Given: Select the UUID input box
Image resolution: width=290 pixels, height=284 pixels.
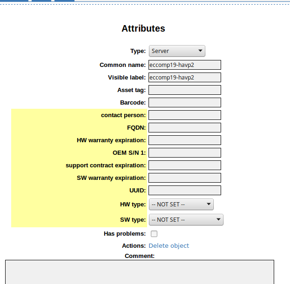Looking at the screenshot, I should 184,191.
